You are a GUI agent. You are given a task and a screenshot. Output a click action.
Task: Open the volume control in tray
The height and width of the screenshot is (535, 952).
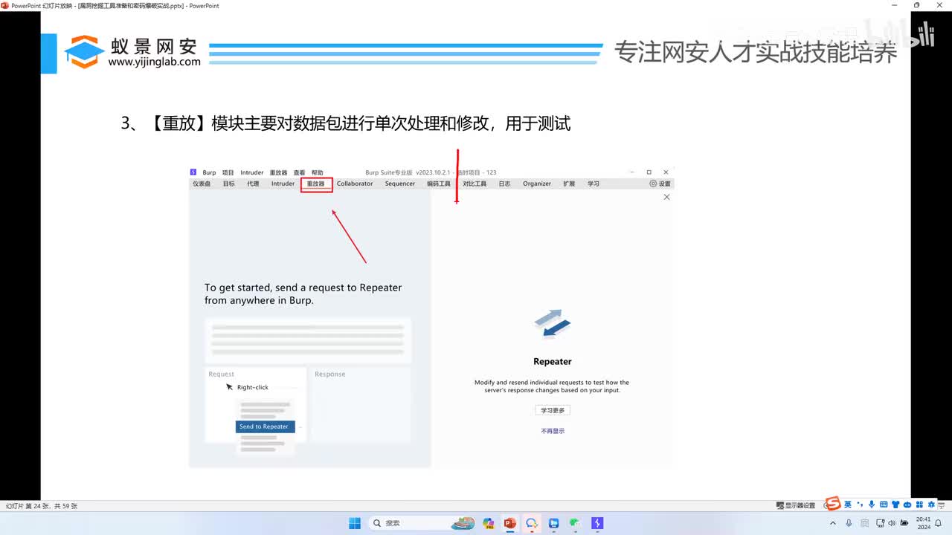click(892, 523)
